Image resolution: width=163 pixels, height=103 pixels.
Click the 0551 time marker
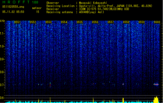tap(17, 22)
